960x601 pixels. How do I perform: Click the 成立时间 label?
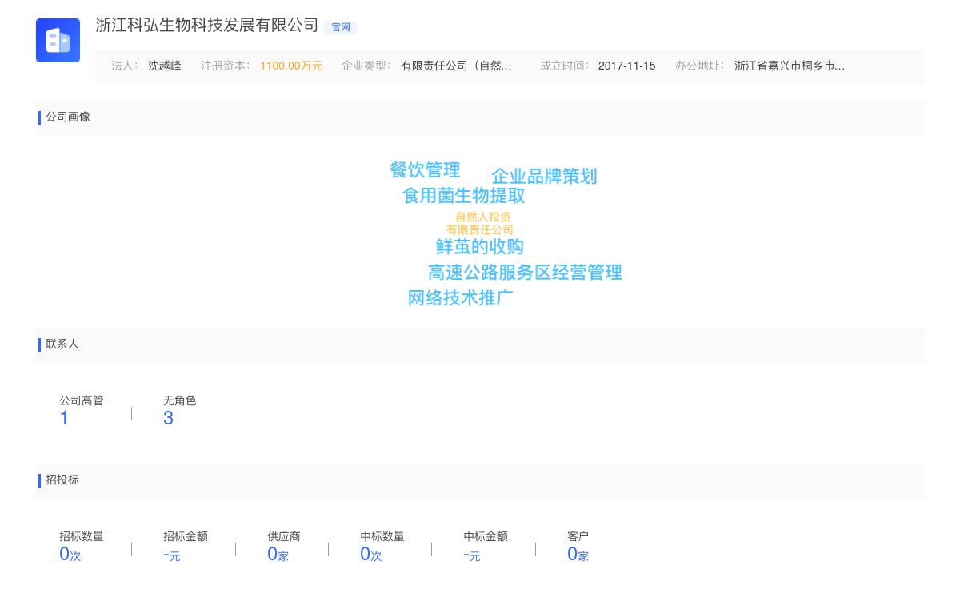(x=565, y=66)
